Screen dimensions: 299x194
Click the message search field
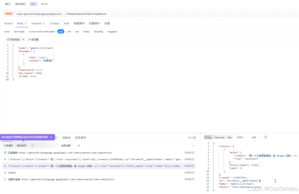[x=44, y=146]
